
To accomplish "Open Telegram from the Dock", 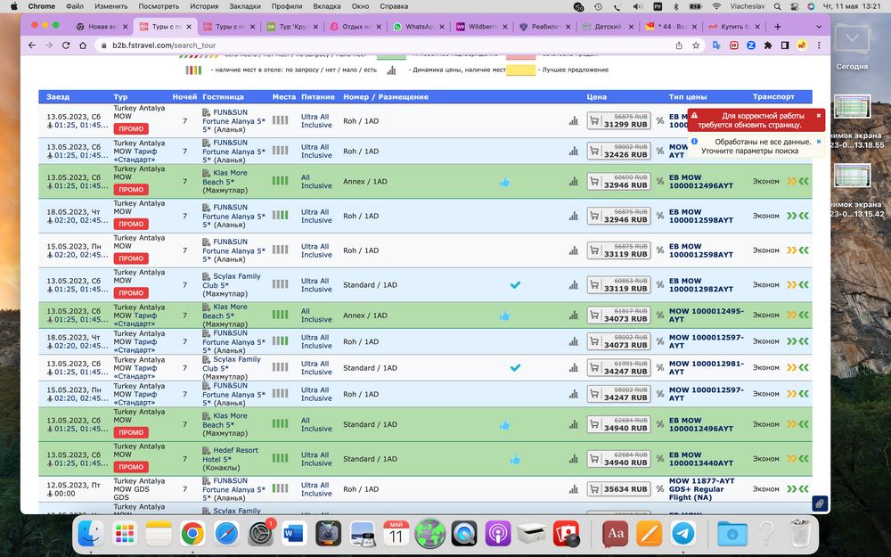I will pos(683,533).
